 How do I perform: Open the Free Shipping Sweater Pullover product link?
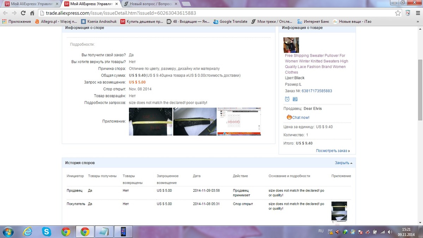point(317,64)
